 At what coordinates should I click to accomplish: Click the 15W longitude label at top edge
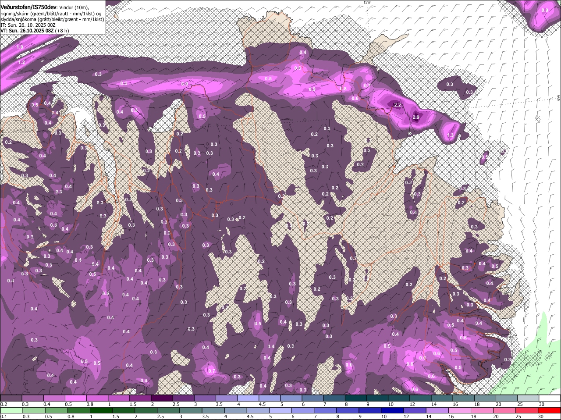click(367, 3)
